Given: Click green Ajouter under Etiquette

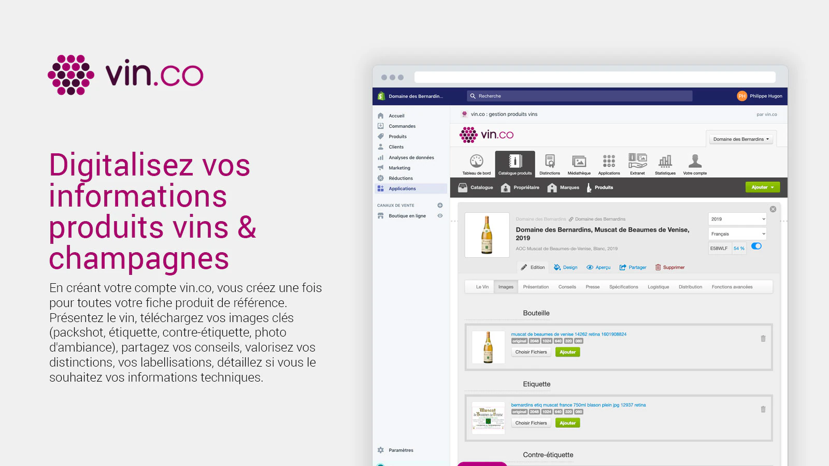Looking at the screenshot, I should tap(568, 423).
